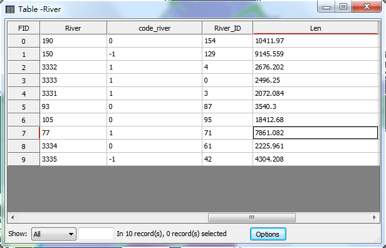Click code_river cell in FID 7 row
The height and width of the screenshot is (248, 386).
coord(154,133)
